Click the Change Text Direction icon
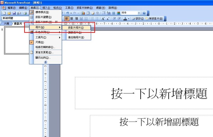This screenshot has width=213, height=137. 86,19
